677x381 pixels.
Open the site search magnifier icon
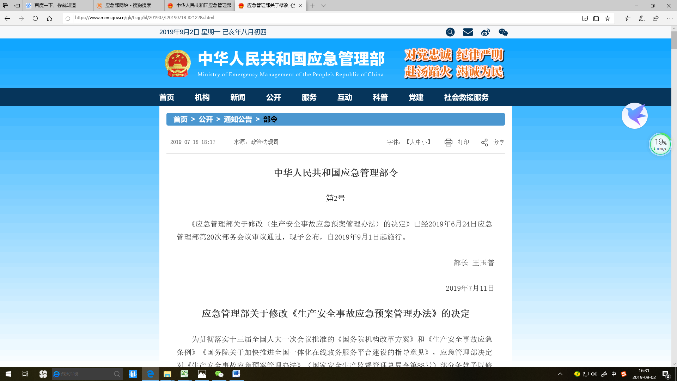click(x=450, y=32)
